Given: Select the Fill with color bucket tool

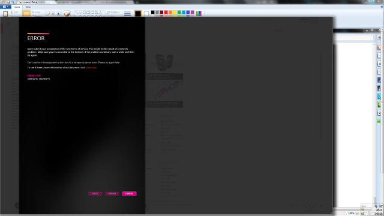Looking at the screenshot, I should pyautogui.click(x=53, y=14).
